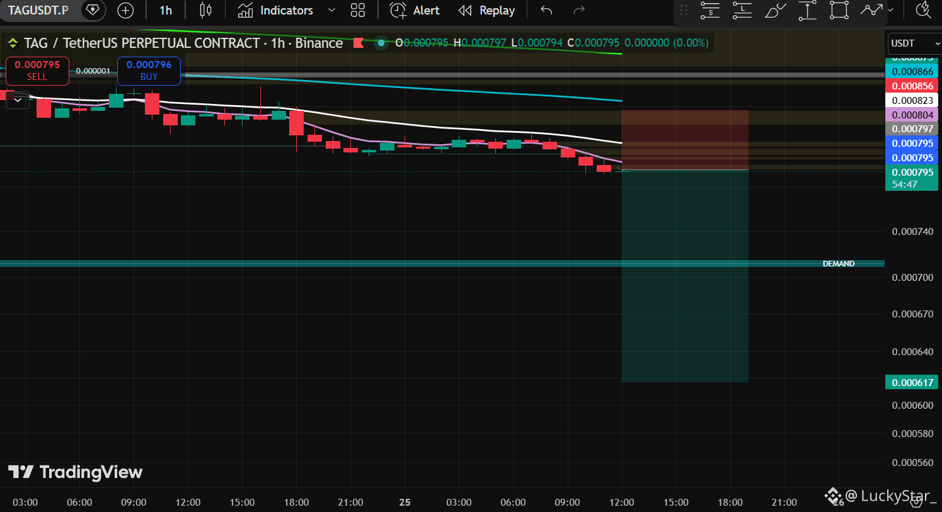Select the Arrow path line tool

coord(871,10)
